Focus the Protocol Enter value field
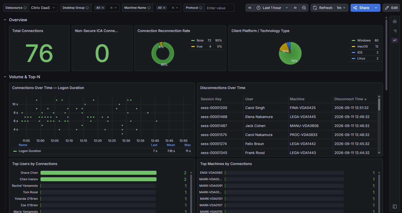This screenshot has width=402, height=213. [x=219, y=8]
